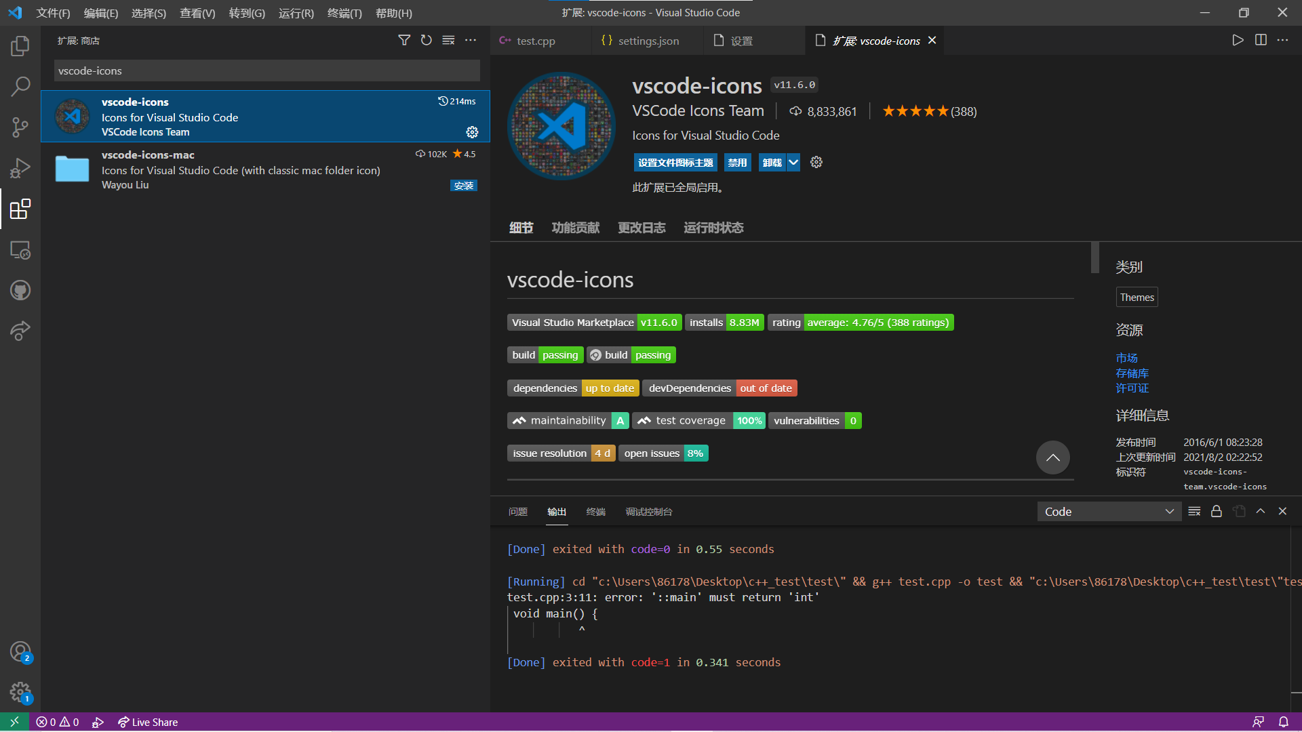Open the 存储库 resource link
The width and height of the screenshot is (1302, 732).
(x=1132, y=373)
